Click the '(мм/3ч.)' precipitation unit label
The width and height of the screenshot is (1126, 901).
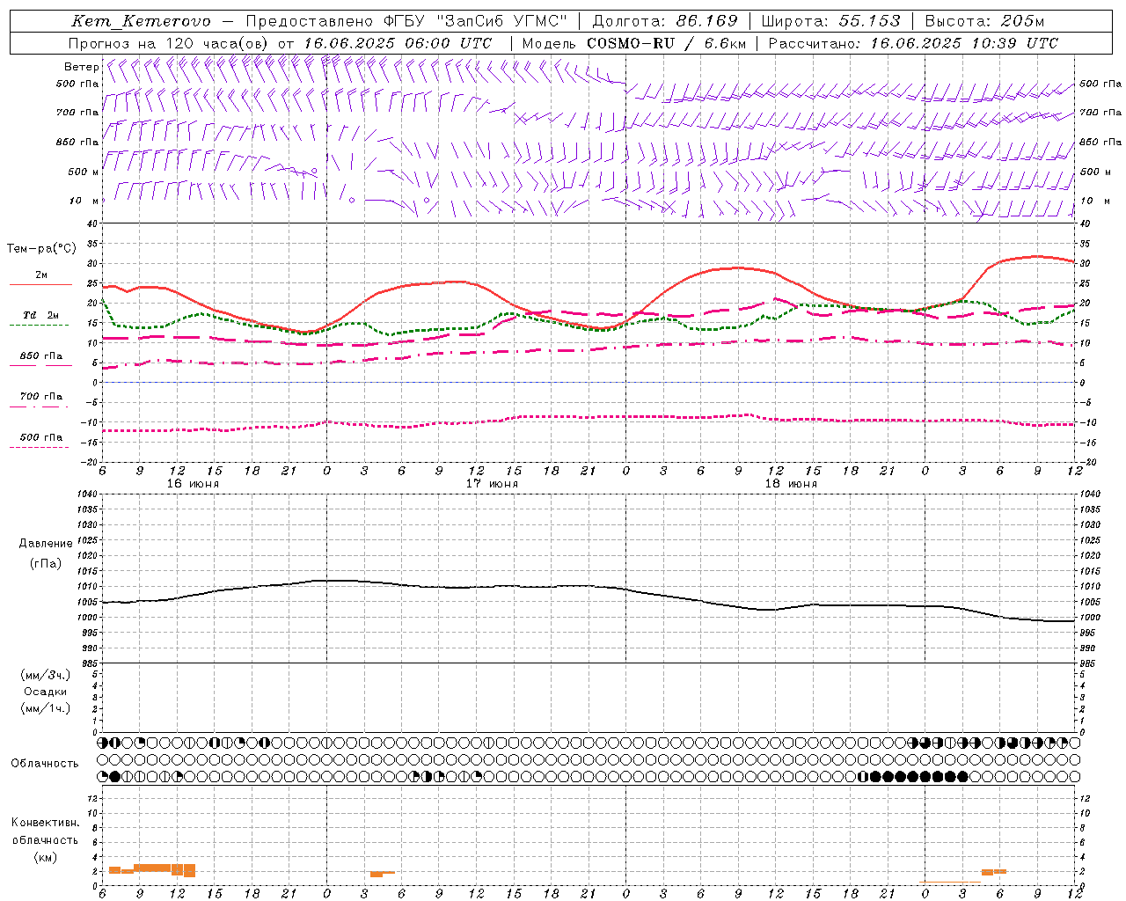coord(46,675)
